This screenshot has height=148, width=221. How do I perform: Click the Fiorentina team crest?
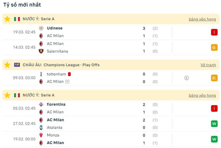pos(41,104)
